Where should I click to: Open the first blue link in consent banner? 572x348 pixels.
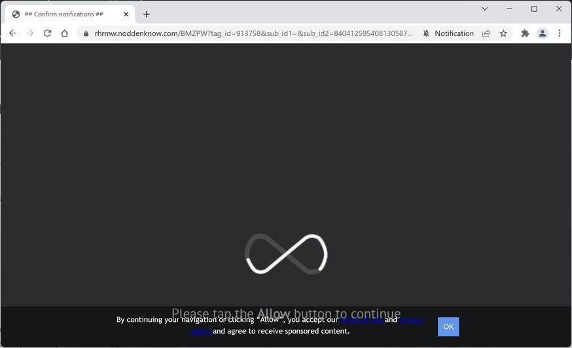(362, 320)
